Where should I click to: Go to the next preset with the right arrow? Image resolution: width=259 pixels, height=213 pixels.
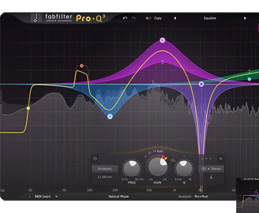coord(245,18)
